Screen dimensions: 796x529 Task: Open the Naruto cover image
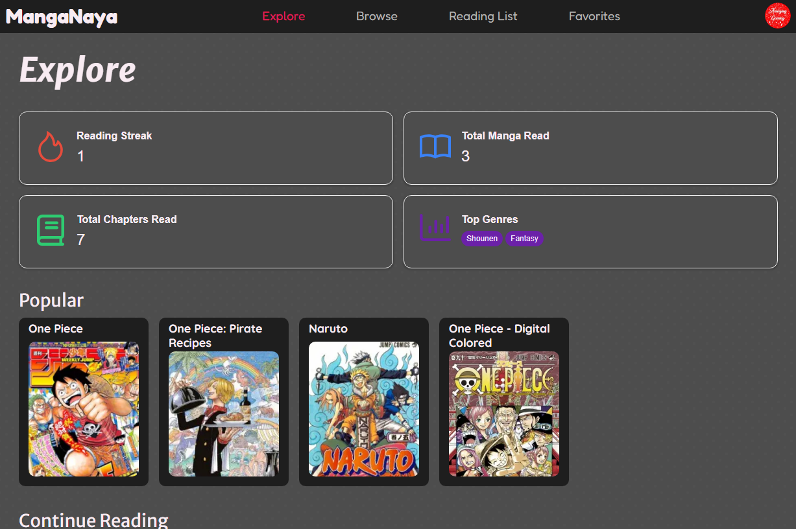tap(364, 409)
